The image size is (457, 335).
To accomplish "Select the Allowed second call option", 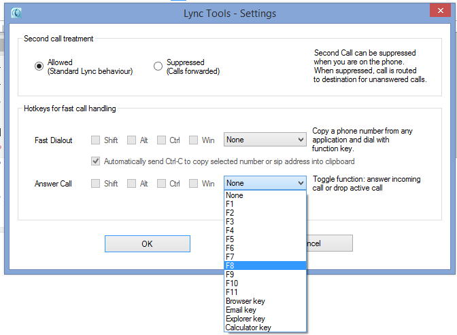I will 39,66.
